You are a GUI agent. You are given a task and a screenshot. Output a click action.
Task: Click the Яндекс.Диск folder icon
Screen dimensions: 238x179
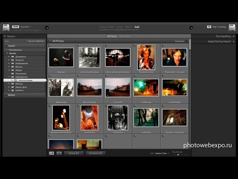coord(12,87)
